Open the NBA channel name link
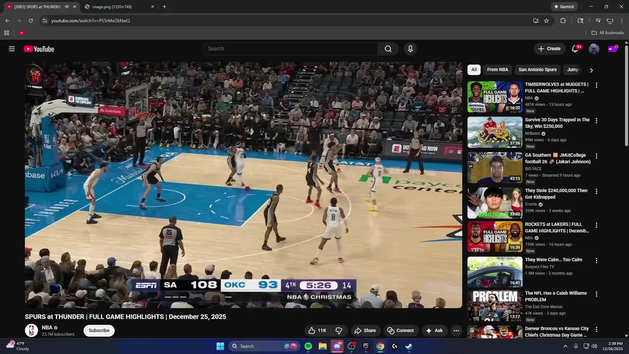Viewport: 629px width, 354px height. coord(47,327)
